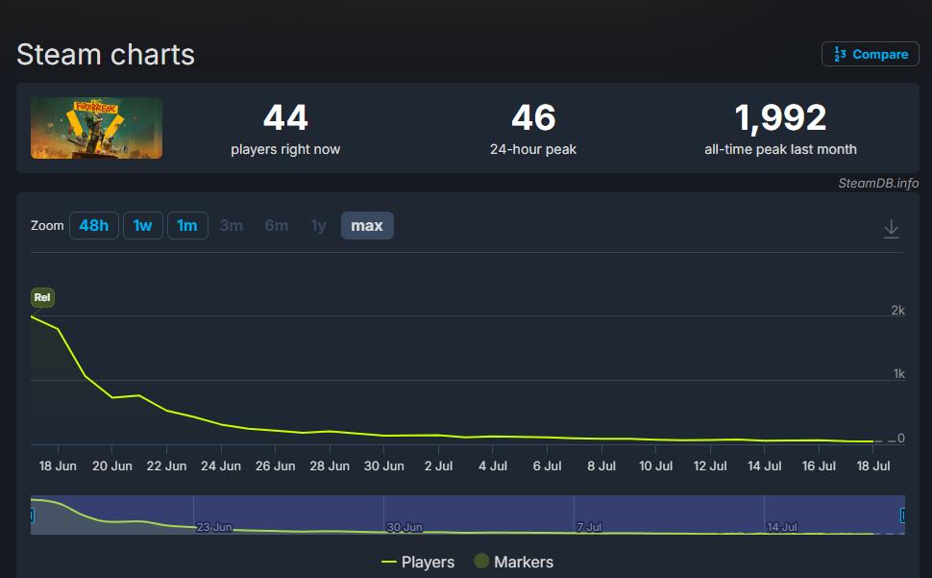Select the 1w zoom range
Viewport: 932px width, 578px height.
(x=142, y=226)
